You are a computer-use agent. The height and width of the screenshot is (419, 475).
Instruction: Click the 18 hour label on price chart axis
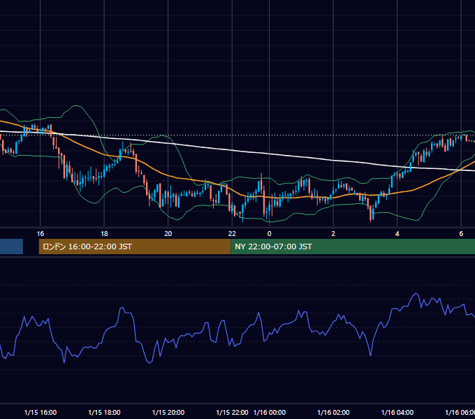[104, 234]
